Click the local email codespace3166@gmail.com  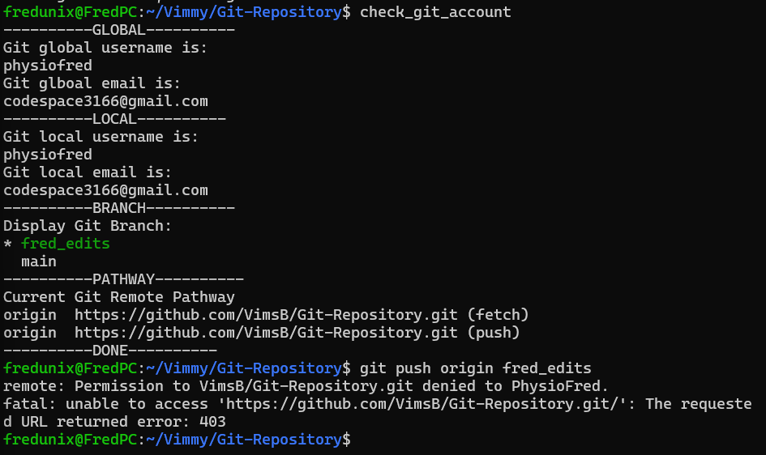(105, 190)
